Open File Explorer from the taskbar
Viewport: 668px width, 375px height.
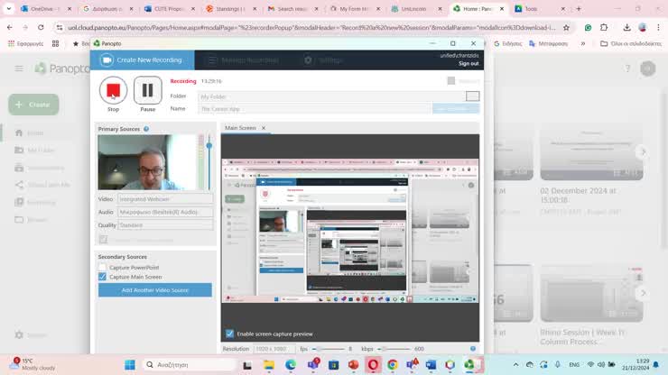coord(269,365)
